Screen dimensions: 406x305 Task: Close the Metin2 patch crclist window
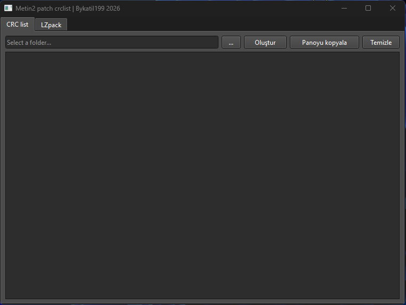point(393,9)
